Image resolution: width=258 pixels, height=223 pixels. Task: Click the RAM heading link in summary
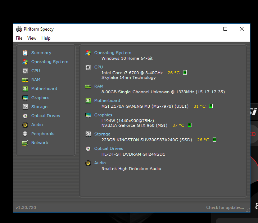[99, 86]
